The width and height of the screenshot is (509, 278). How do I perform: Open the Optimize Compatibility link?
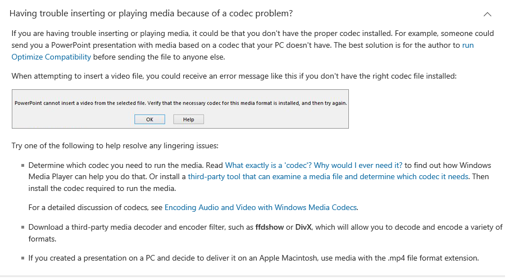pos(51,57)
